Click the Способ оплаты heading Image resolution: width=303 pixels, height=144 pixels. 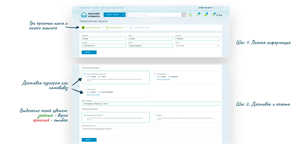89,109
